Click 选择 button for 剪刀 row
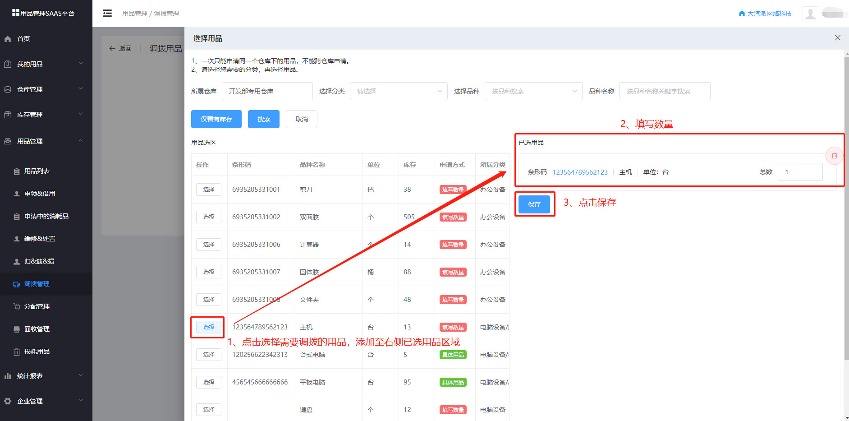This screenshot has width=849, height=421. [209, 190]
